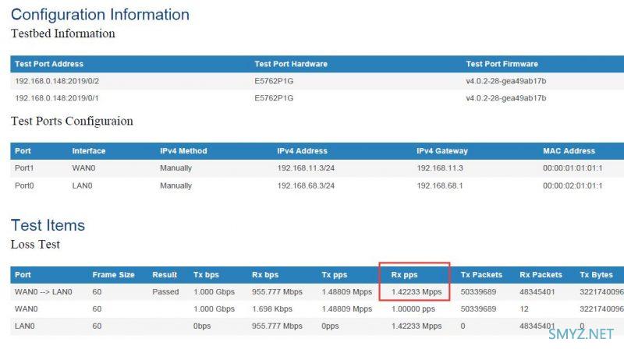This screenshot has height=349, width=624.
Task: Click Port header in Test Ports table
Action: click(x=23, y=151)
